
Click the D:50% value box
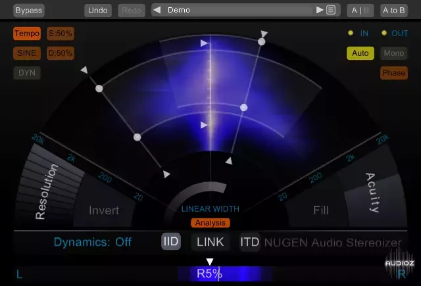(60, 53)
